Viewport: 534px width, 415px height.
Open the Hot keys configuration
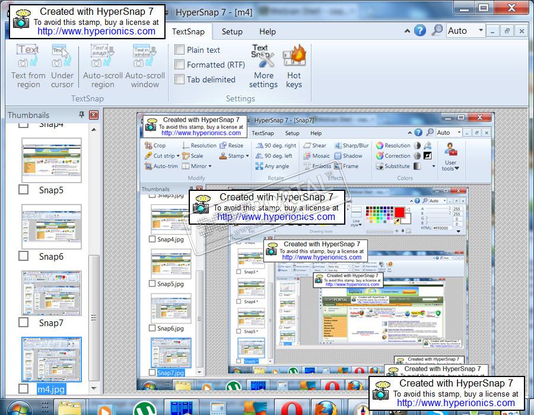[x=294, y=66]
